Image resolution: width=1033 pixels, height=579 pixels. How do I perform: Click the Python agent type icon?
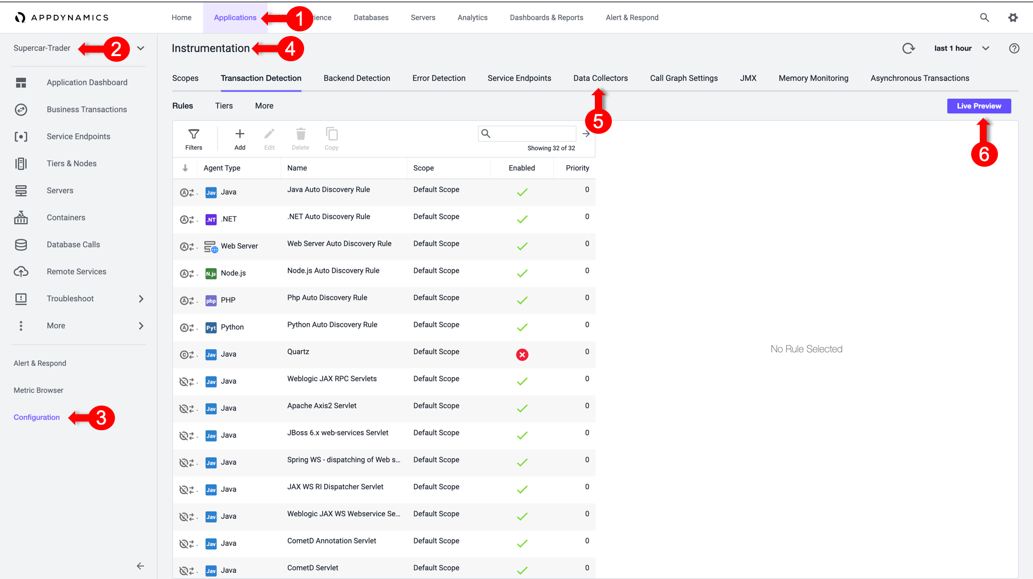pyautogui.click(x=211, y=327)
